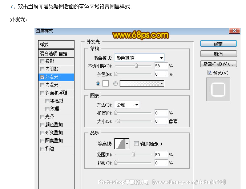Enable 消除锯齿 anti-alias checkbox
Viewport: 246px width, 189px height.
click(x=136, y=144)
